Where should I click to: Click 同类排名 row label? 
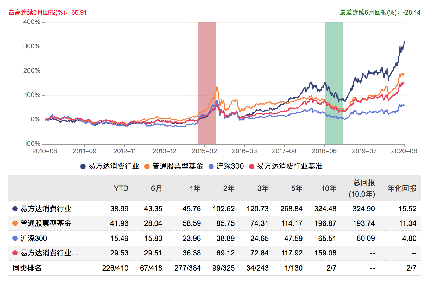(x=27, y=268)
